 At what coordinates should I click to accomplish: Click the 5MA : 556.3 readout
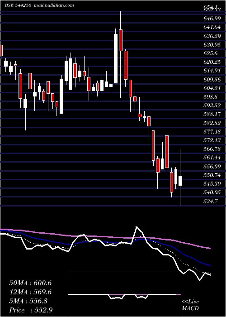point(28,301)
